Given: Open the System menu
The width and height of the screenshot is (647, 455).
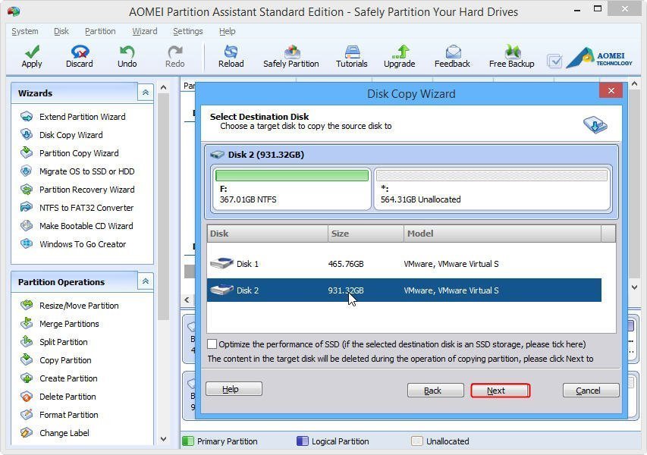Looking at the screenshot, I should [25, 31].
